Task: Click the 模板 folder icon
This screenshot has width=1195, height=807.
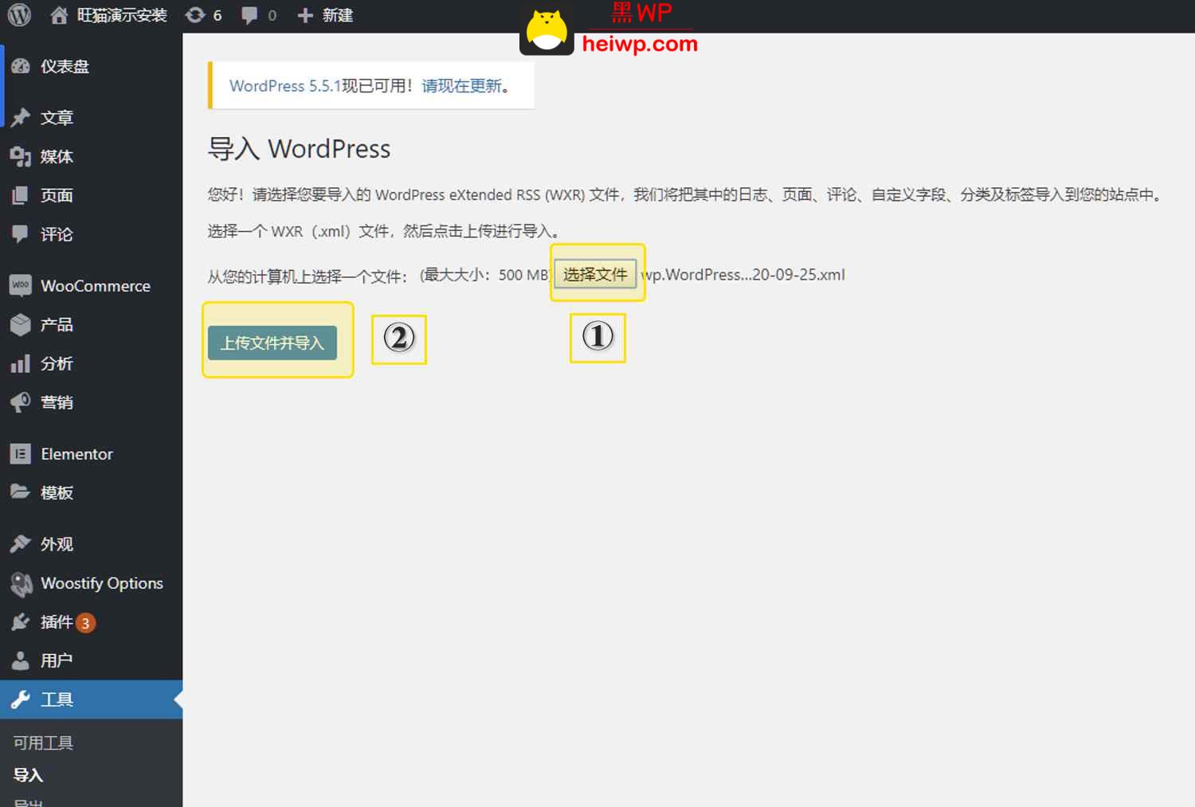Action: point(21,492)
